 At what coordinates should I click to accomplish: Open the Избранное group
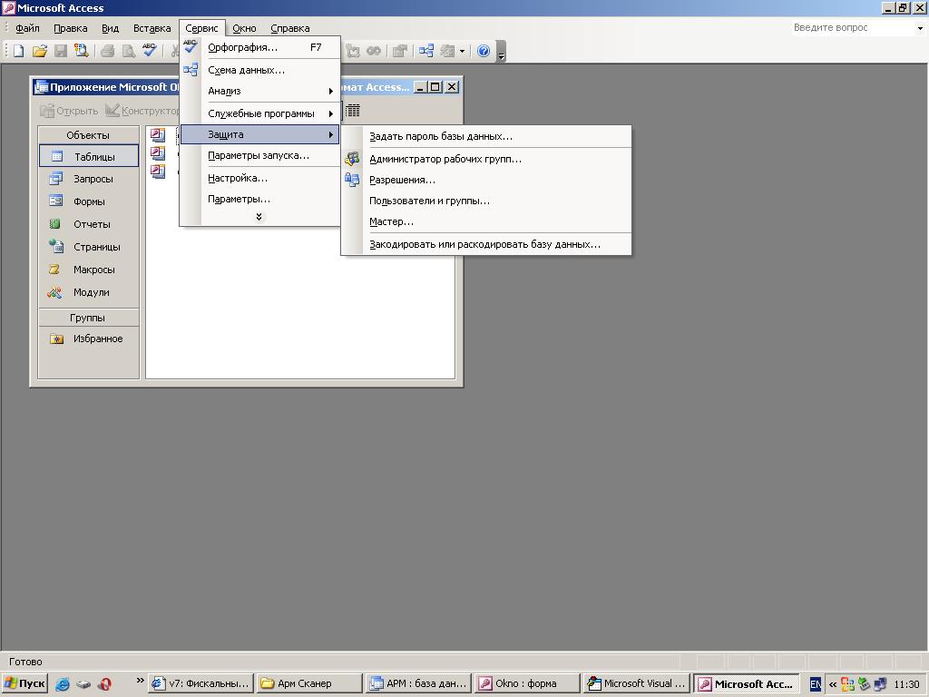coord(89,339)
